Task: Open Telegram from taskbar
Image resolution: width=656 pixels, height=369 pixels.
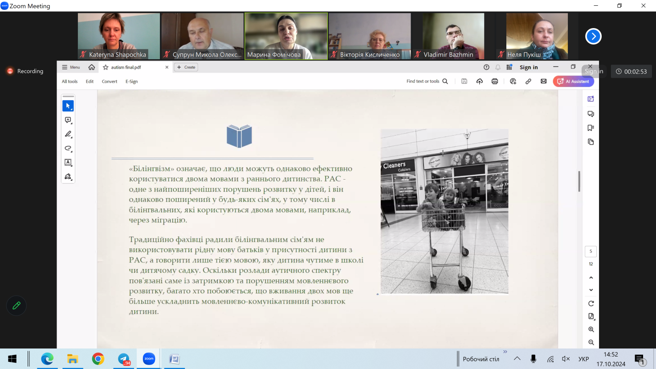Action: coord(124,359)
